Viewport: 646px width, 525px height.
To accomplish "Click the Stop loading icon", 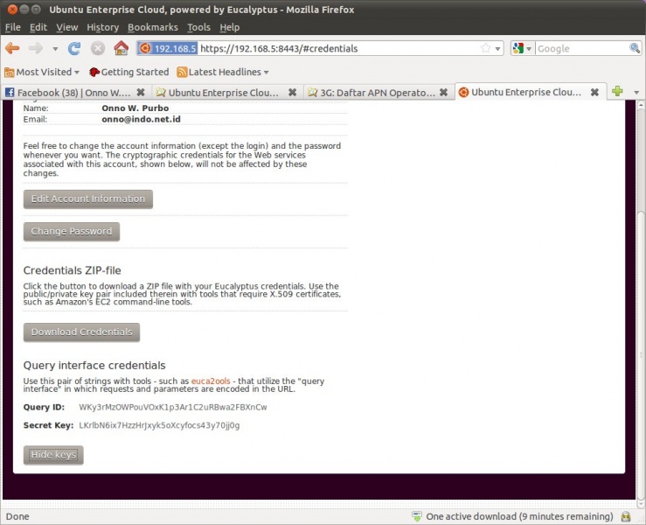I will [97, 48].
